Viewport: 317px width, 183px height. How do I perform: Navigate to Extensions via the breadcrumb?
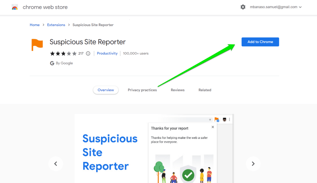coord(56,25)
